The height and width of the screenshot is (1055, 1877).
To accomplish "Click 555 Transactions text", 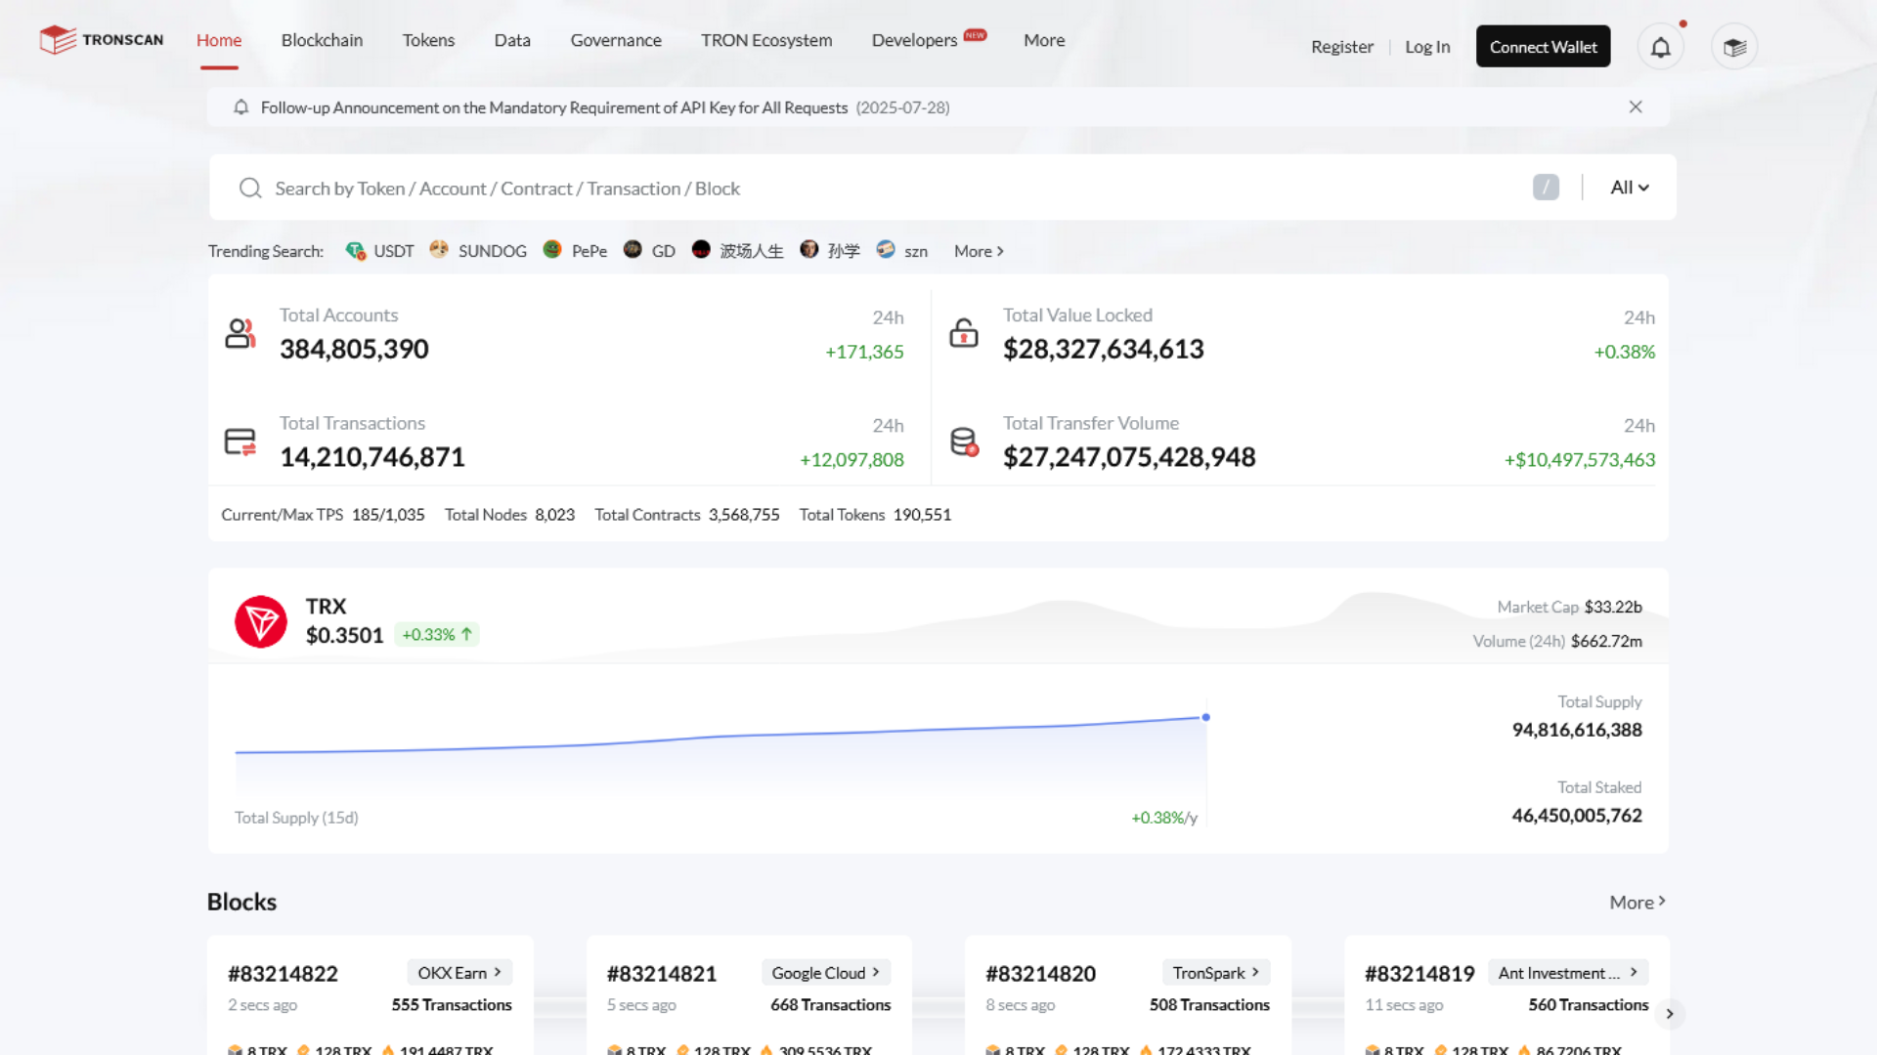I will 452,1005.
